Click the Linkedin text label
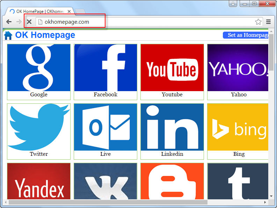The width and height of the screenshot is (277, 208). (172, 154)
